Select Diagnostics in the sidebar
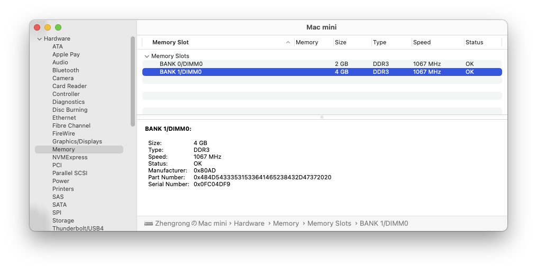 tap(68, 102)
